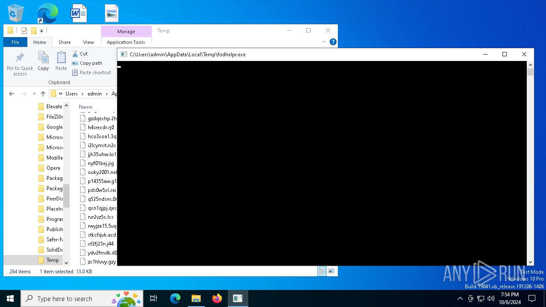Select the Safer-N folder in navigation tree
This screenshot has height=307, width=546.
point(54,240)
